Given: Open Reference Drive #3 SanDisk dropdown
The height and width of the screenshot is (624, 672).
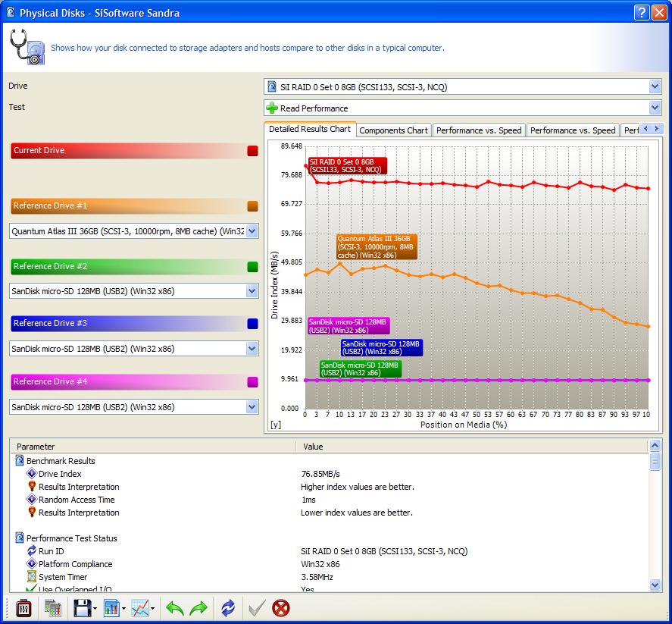Looking at the screenshot, I should point(252,349).
